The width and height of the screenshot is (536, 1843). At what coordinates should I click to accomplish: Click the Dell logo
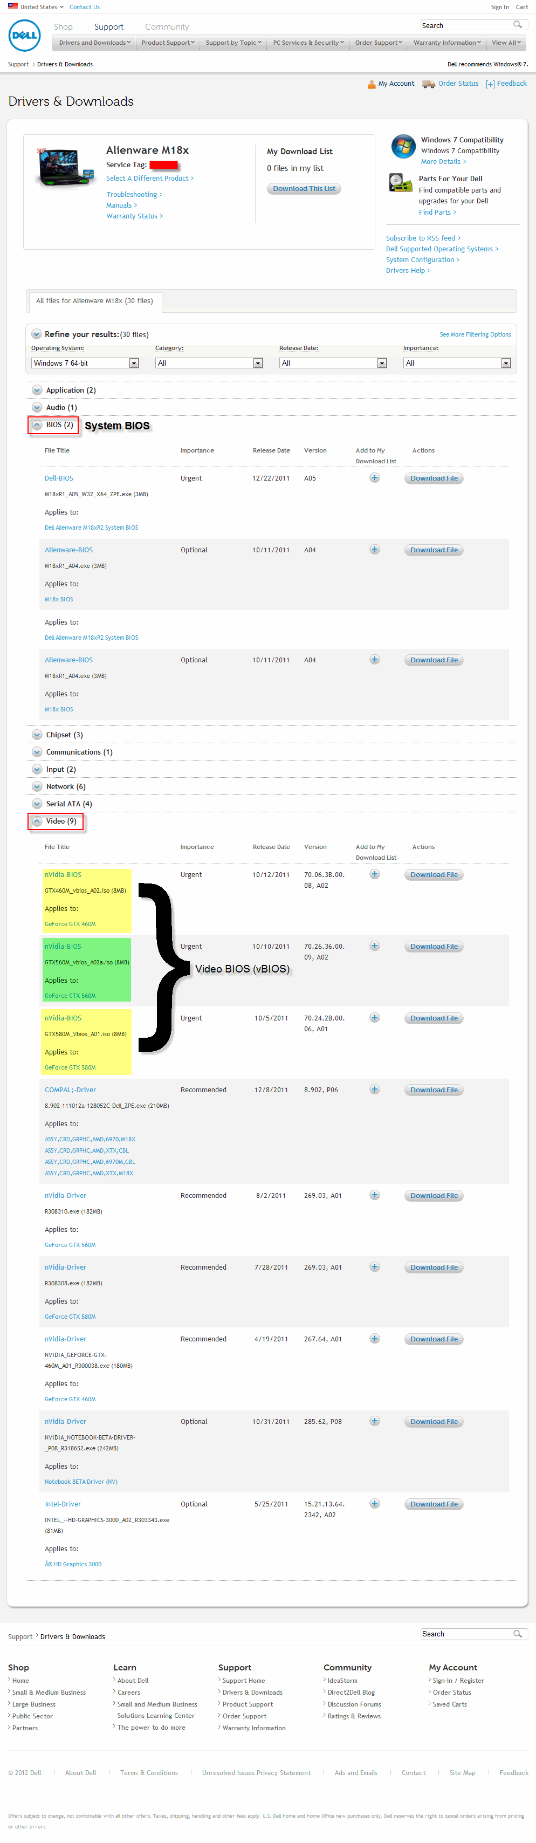24,35
